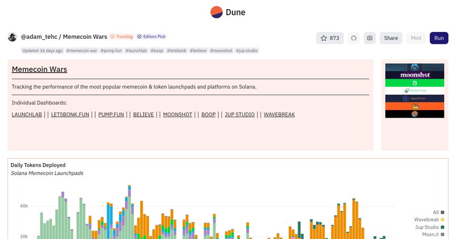Open the BOOP dashboard link
This screenshot has width=456, height=239.
click(209, 115)
